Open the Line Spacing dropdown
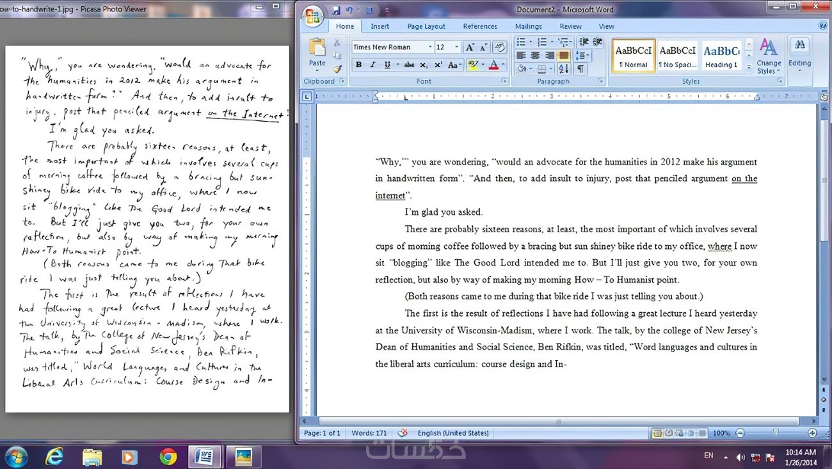This screenshot has width=832, height=469. 583,56
